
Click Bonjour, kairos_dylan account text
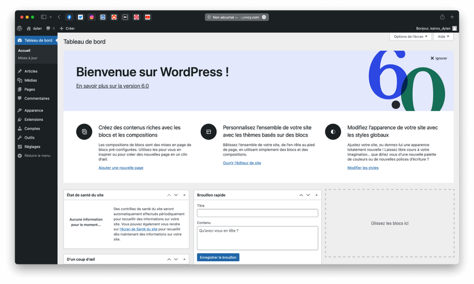(433, 28)
